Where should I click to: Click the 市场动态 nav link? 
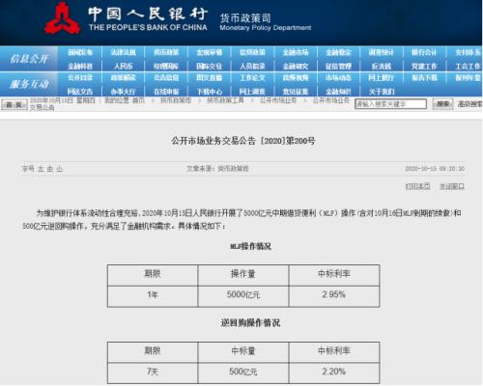coord(338,78)
